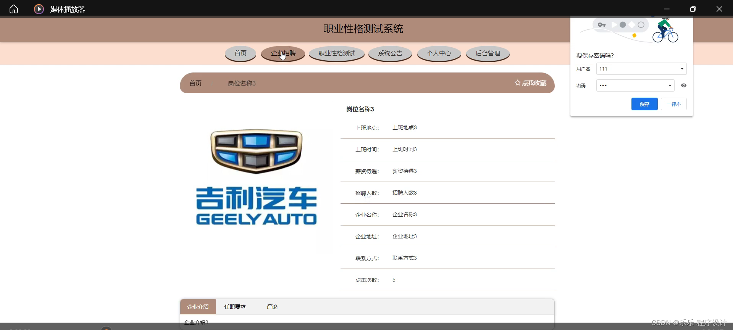This screenshot has width=733, height=330.
Task: Open the 首页 navigation item
Action: coord(241,53)
